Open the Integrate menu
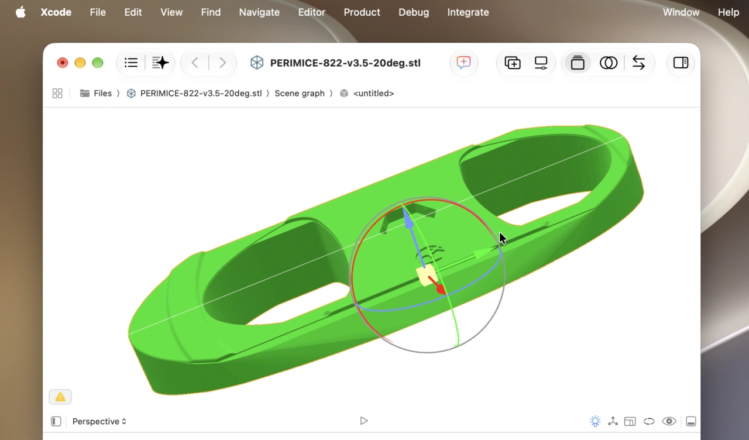The width and height of the screenshot is (749, 440). [x=468, y=12]
